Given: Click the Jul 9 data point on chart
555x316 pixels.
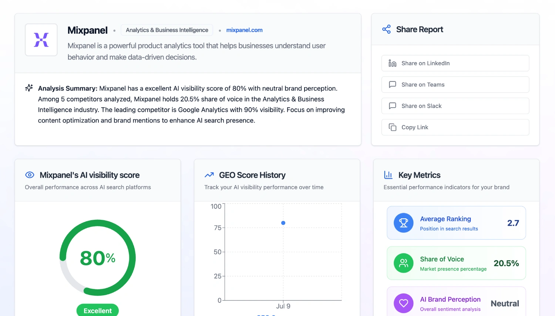Looking at the screenshot, I should [x=283, y=223].
